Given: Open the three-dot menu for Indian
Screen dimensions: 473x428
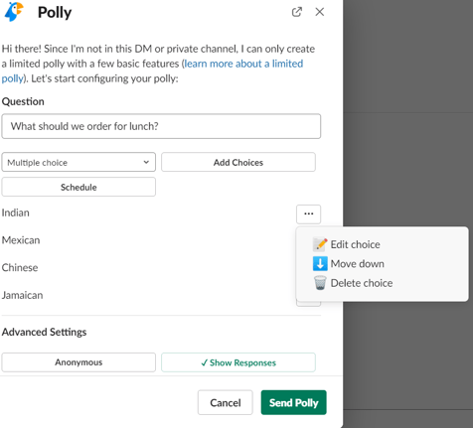Looking at the screenshot, I should (308, 214).
